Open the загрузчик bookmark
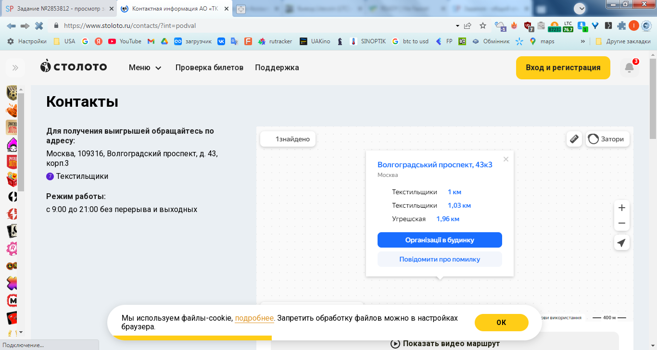 (x=193, y=41)
